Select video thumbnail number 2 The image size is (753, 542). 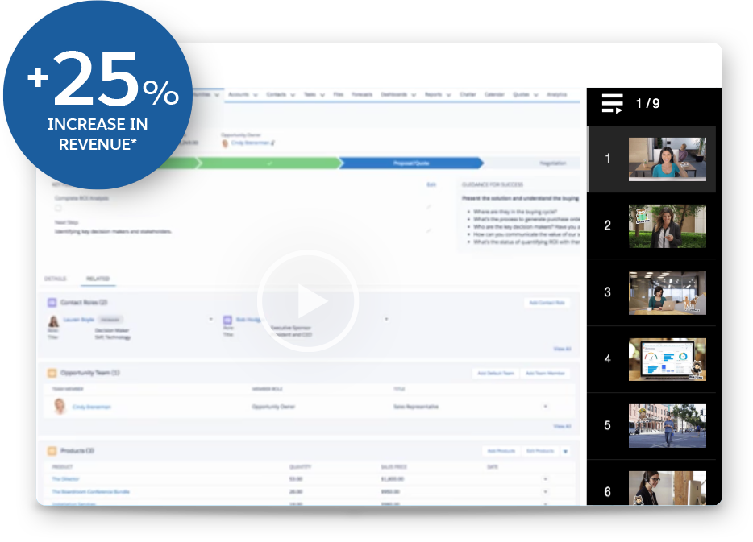(667, 226)
